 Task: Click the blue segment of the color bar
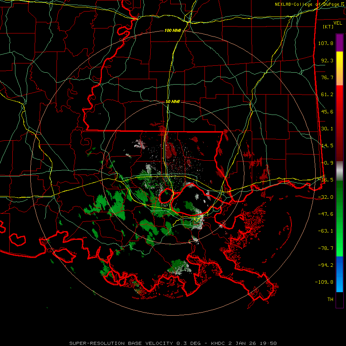(x=339, y=274)
